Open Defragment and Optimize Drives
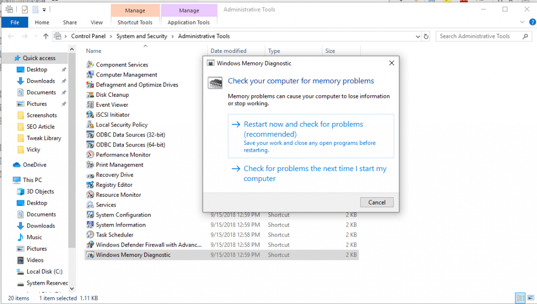 [x=131, y=84]
